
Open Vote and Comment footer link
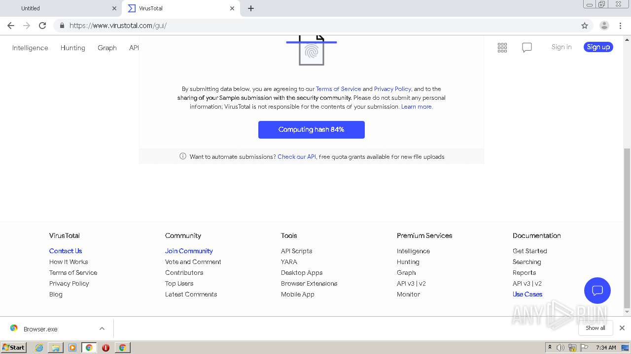[x=193, y=262]
